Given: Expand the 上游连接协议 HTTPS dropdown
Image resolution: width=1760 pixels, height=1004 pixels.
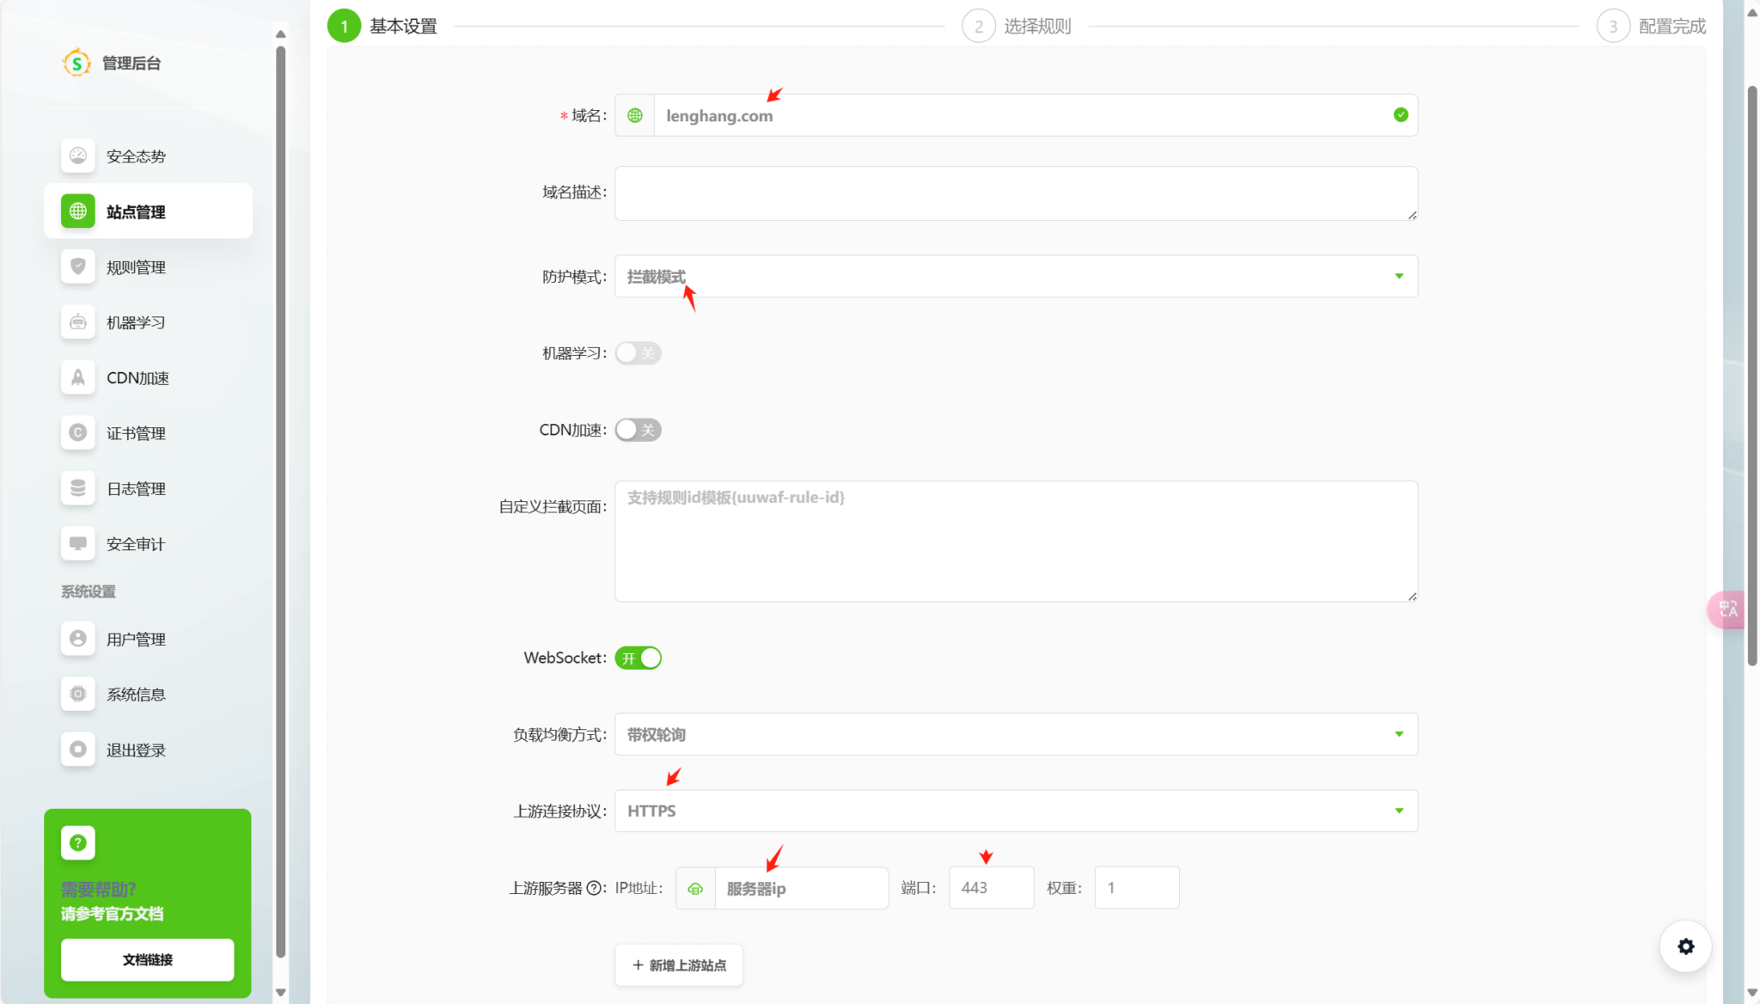Looking at the screenshot, I should [x=1016, y=811].
